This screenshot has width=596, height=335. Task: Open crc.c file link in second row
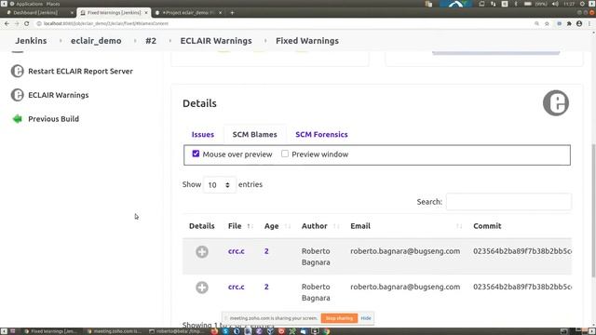236,287
